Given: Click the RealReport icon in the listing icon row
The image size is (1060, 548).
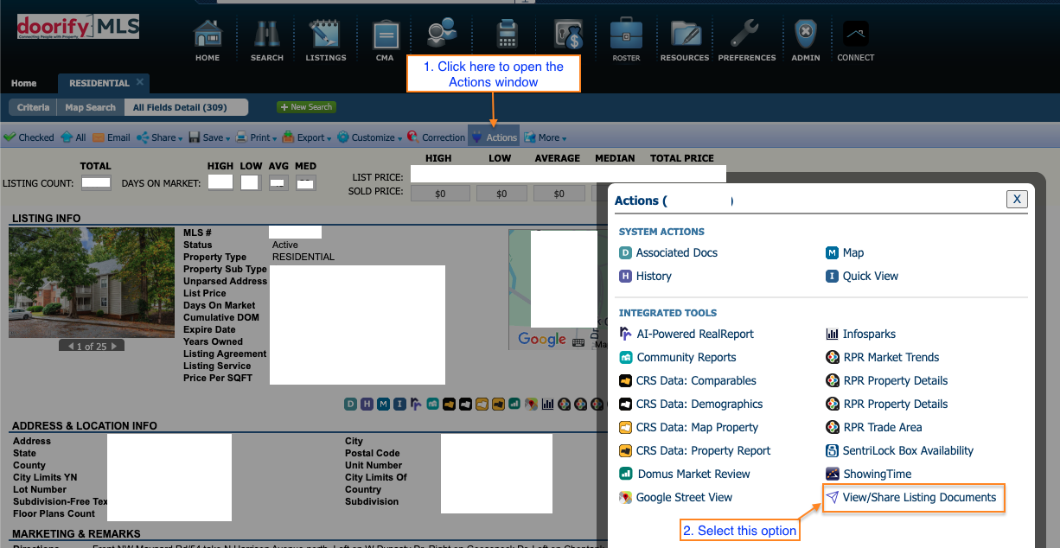Looking at the screenshot, I should [x=416, y=404].
